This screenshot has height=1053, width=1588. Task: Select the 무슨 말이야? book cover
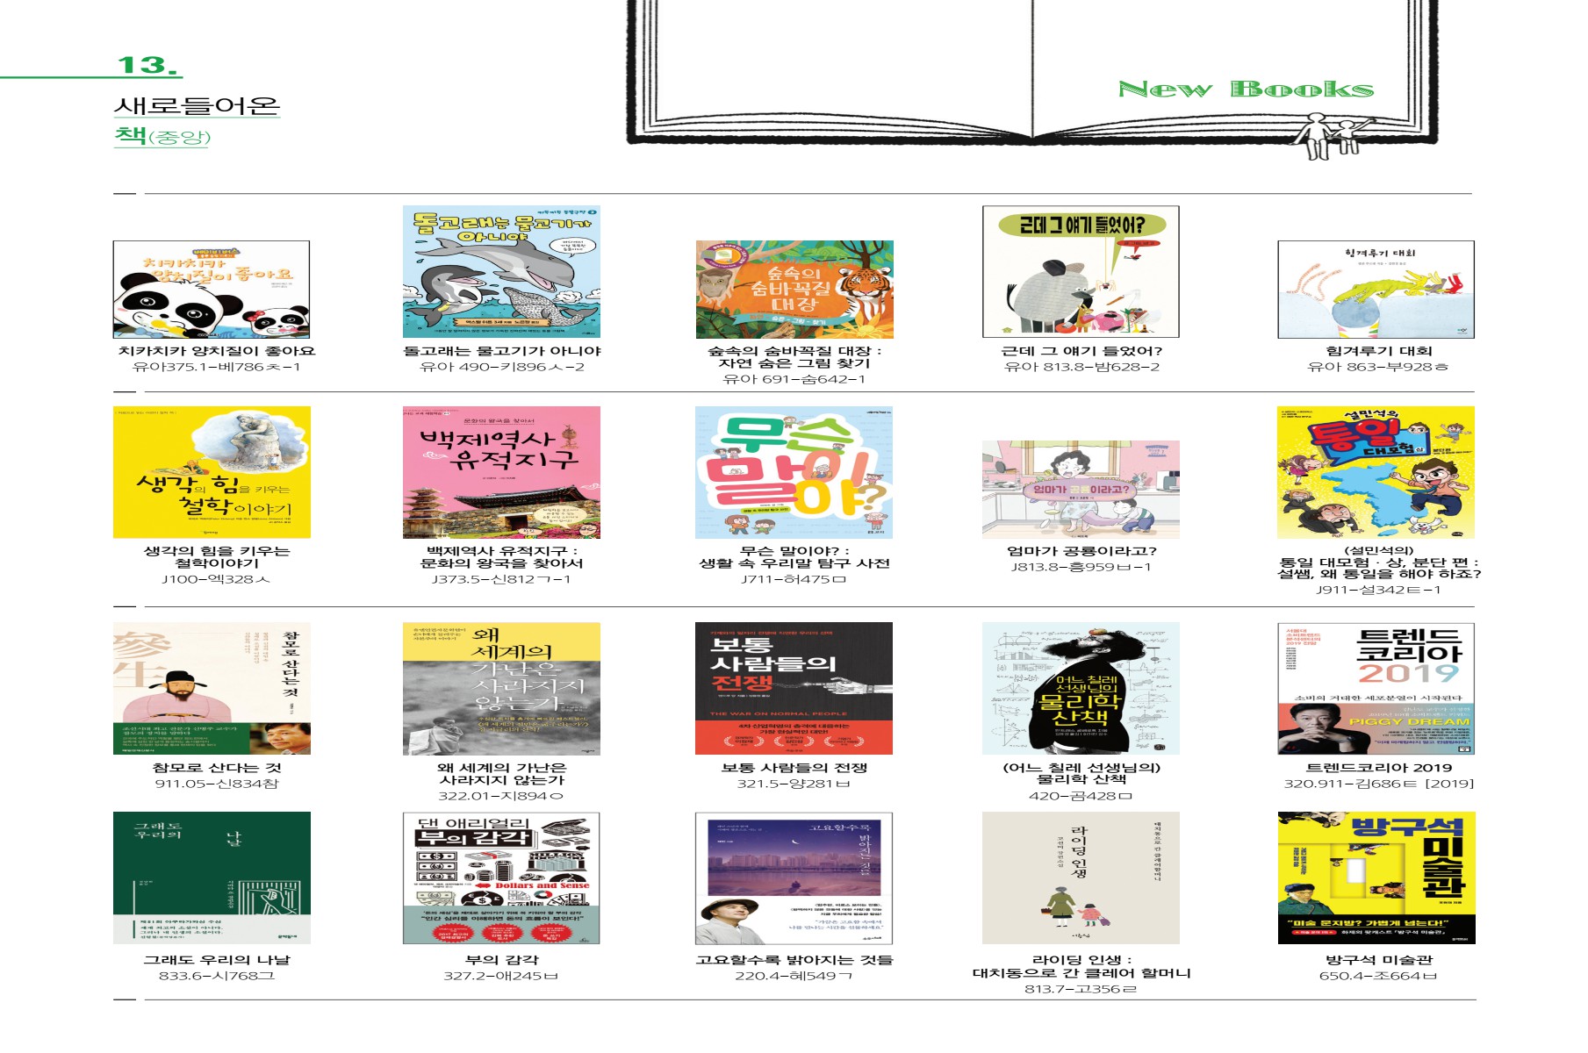click(x=794, y=472)
